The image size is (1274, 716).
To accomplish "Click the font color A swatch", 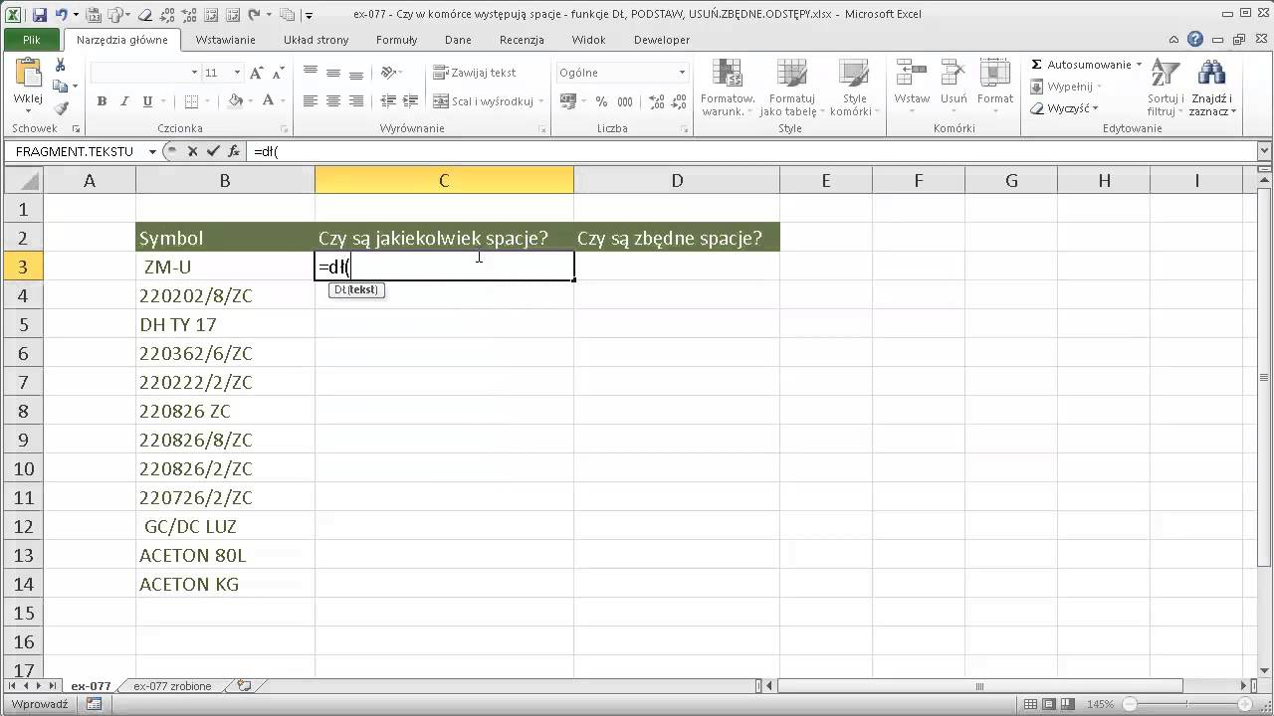I will (x=268, y=101).
